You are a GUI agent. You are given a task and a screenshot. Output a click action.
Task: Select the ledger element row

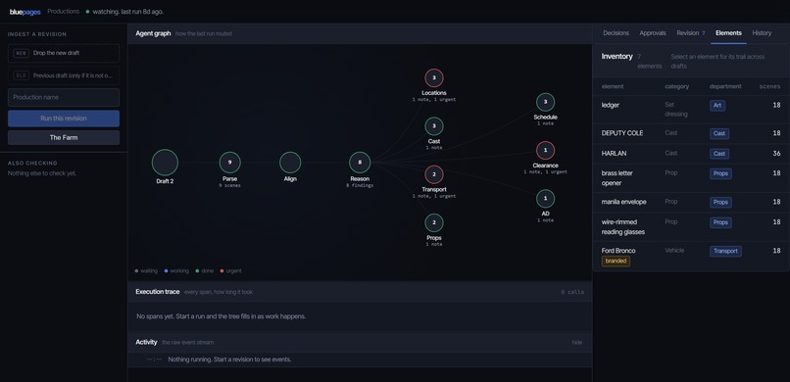click(x=691, y=110)
